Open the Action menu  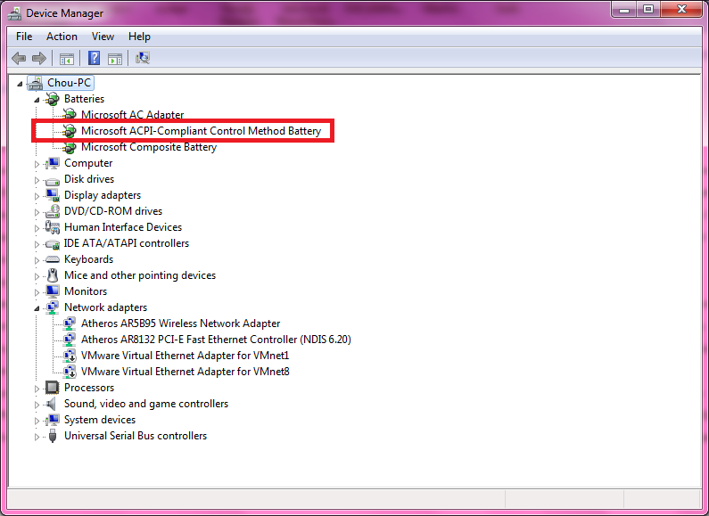pyautogui.click(x=62, y=37)
